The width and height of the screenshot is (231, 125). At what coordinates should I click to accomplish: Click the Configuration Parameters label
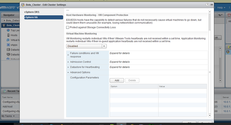click(x=84, y=78)
